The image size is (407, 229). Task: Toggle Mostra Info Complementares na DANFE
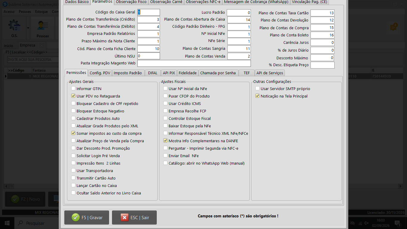click(165, 141)
